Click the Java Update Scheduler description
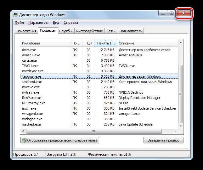Screen dimensions: 203x170 click(x=136, y=124)
